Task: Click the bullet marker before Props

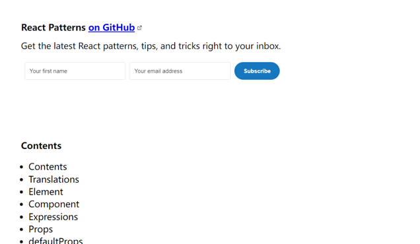Action: (x=22, y=229)
